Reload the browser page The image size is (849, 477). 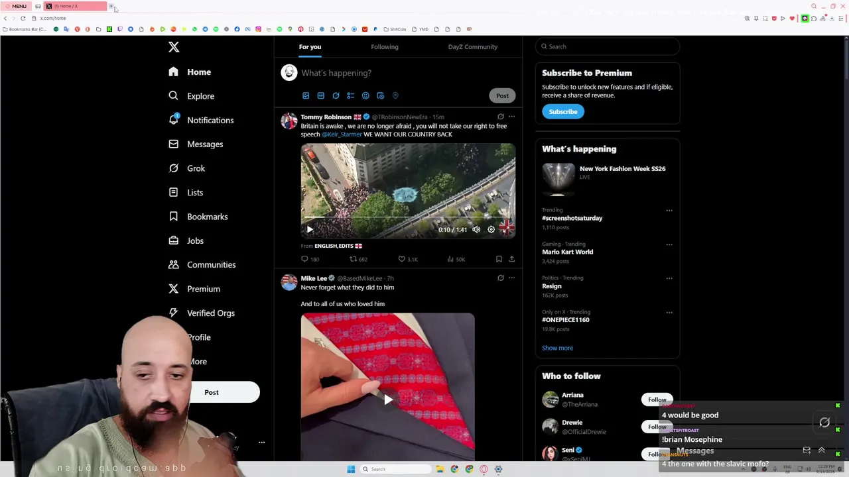(x=23, y=18)
